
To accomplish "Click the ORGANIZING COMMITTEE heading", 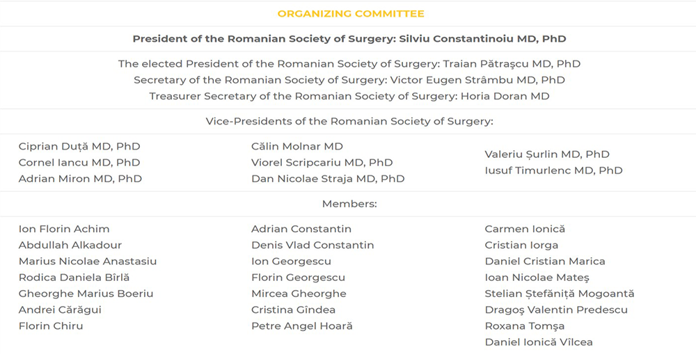I will coord(350,13).
